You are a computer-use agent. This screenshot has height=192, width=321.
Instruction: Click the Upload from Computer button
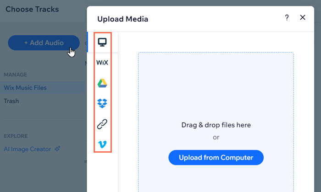tap(216, 158)
